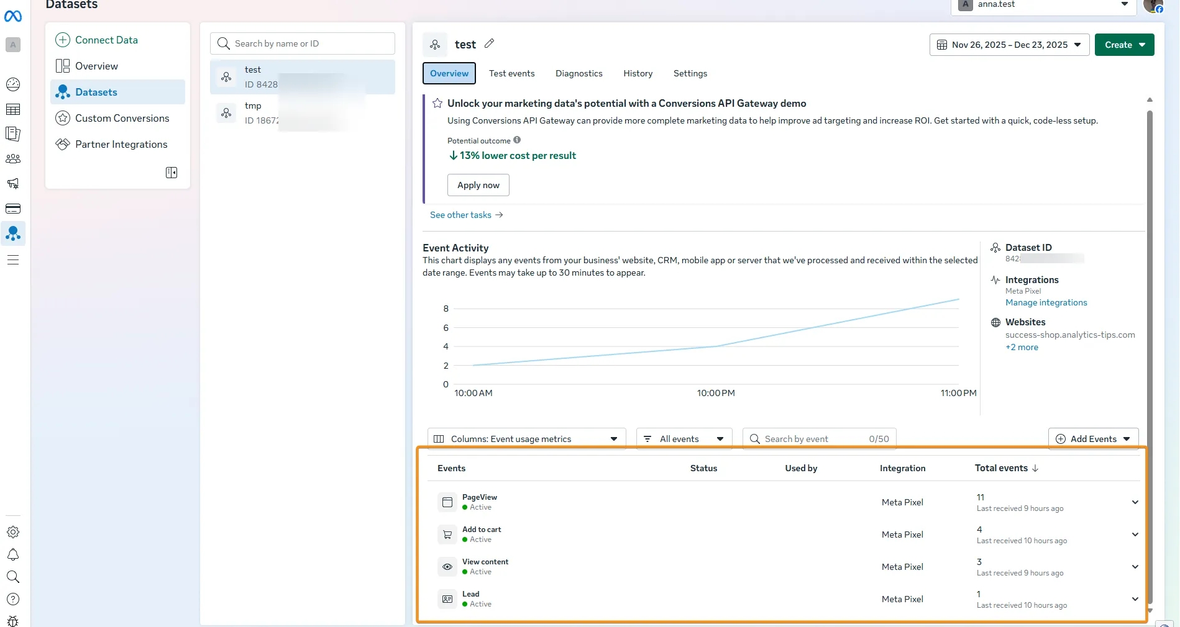Viewport: 1180px width, 627px height.
Task: Open Audiences people icon in the left rail
Action: pyautogui.click(x=13, y=159)
